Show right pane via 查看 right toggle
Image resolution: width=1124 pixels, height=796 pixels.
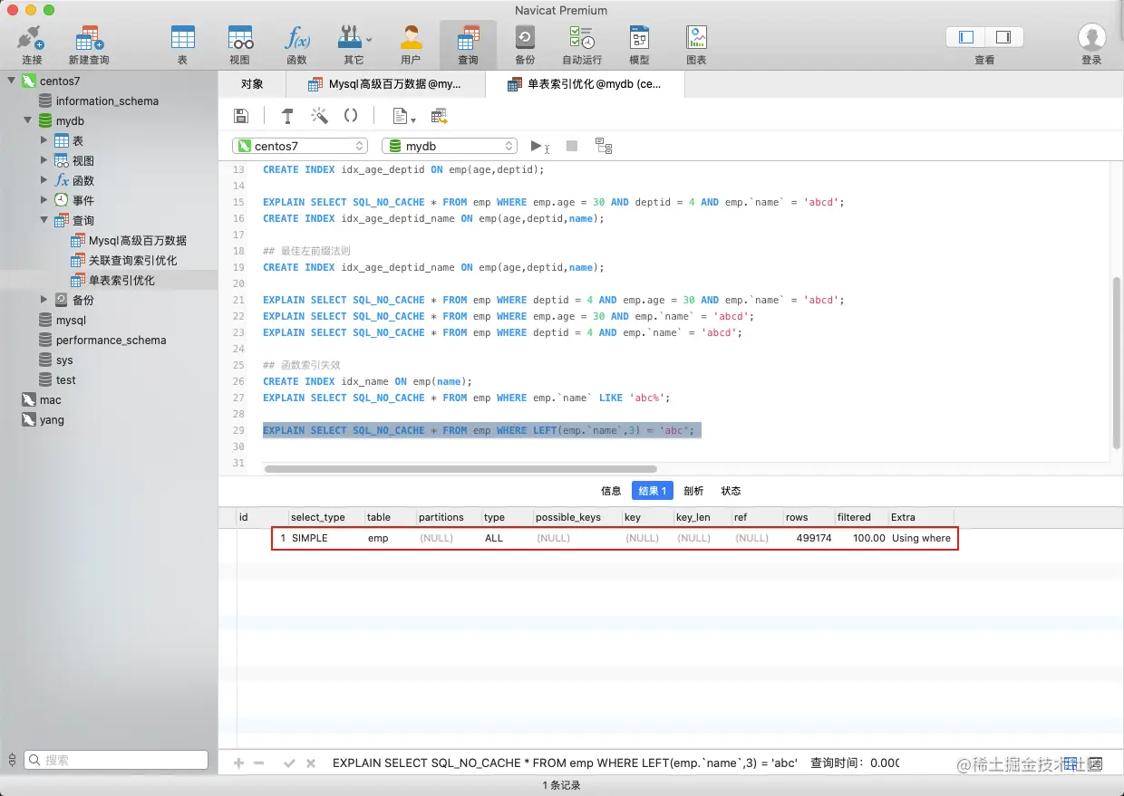pyautogui.click(x=1003, y=37)
